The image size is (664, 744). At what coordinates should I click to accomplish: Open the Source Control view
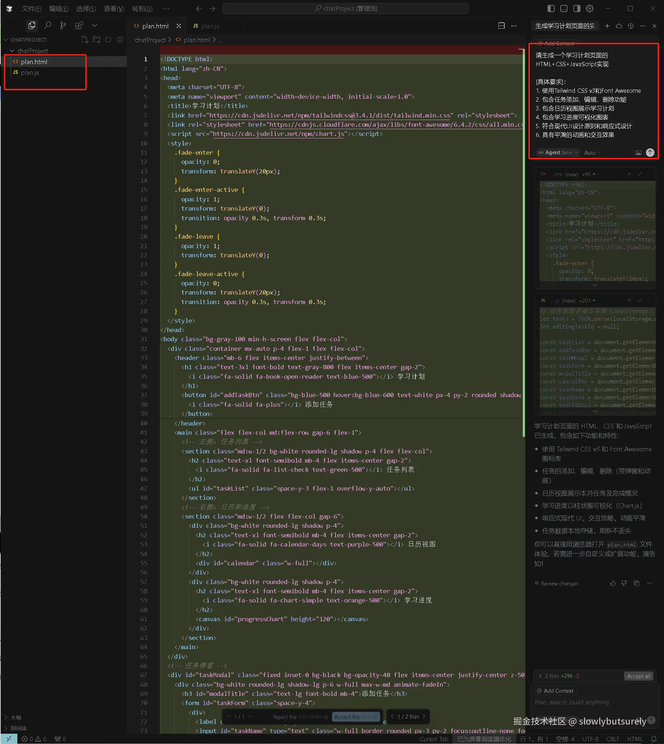(63, 25)
